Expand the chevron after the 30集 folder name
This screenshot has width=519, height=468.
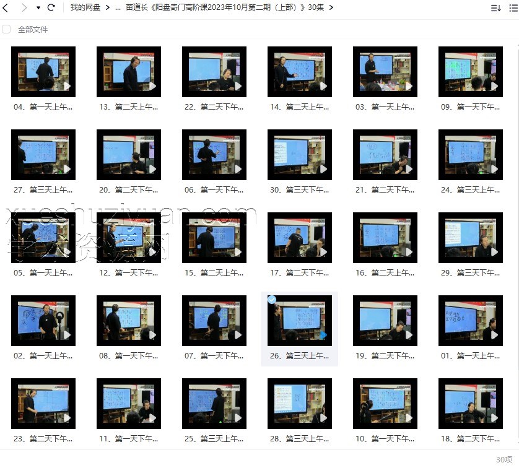click(x=331, y=7)
